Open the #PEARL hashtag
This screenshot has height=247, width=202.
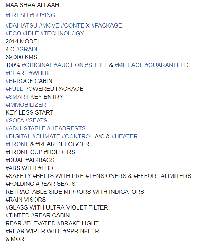17,73
